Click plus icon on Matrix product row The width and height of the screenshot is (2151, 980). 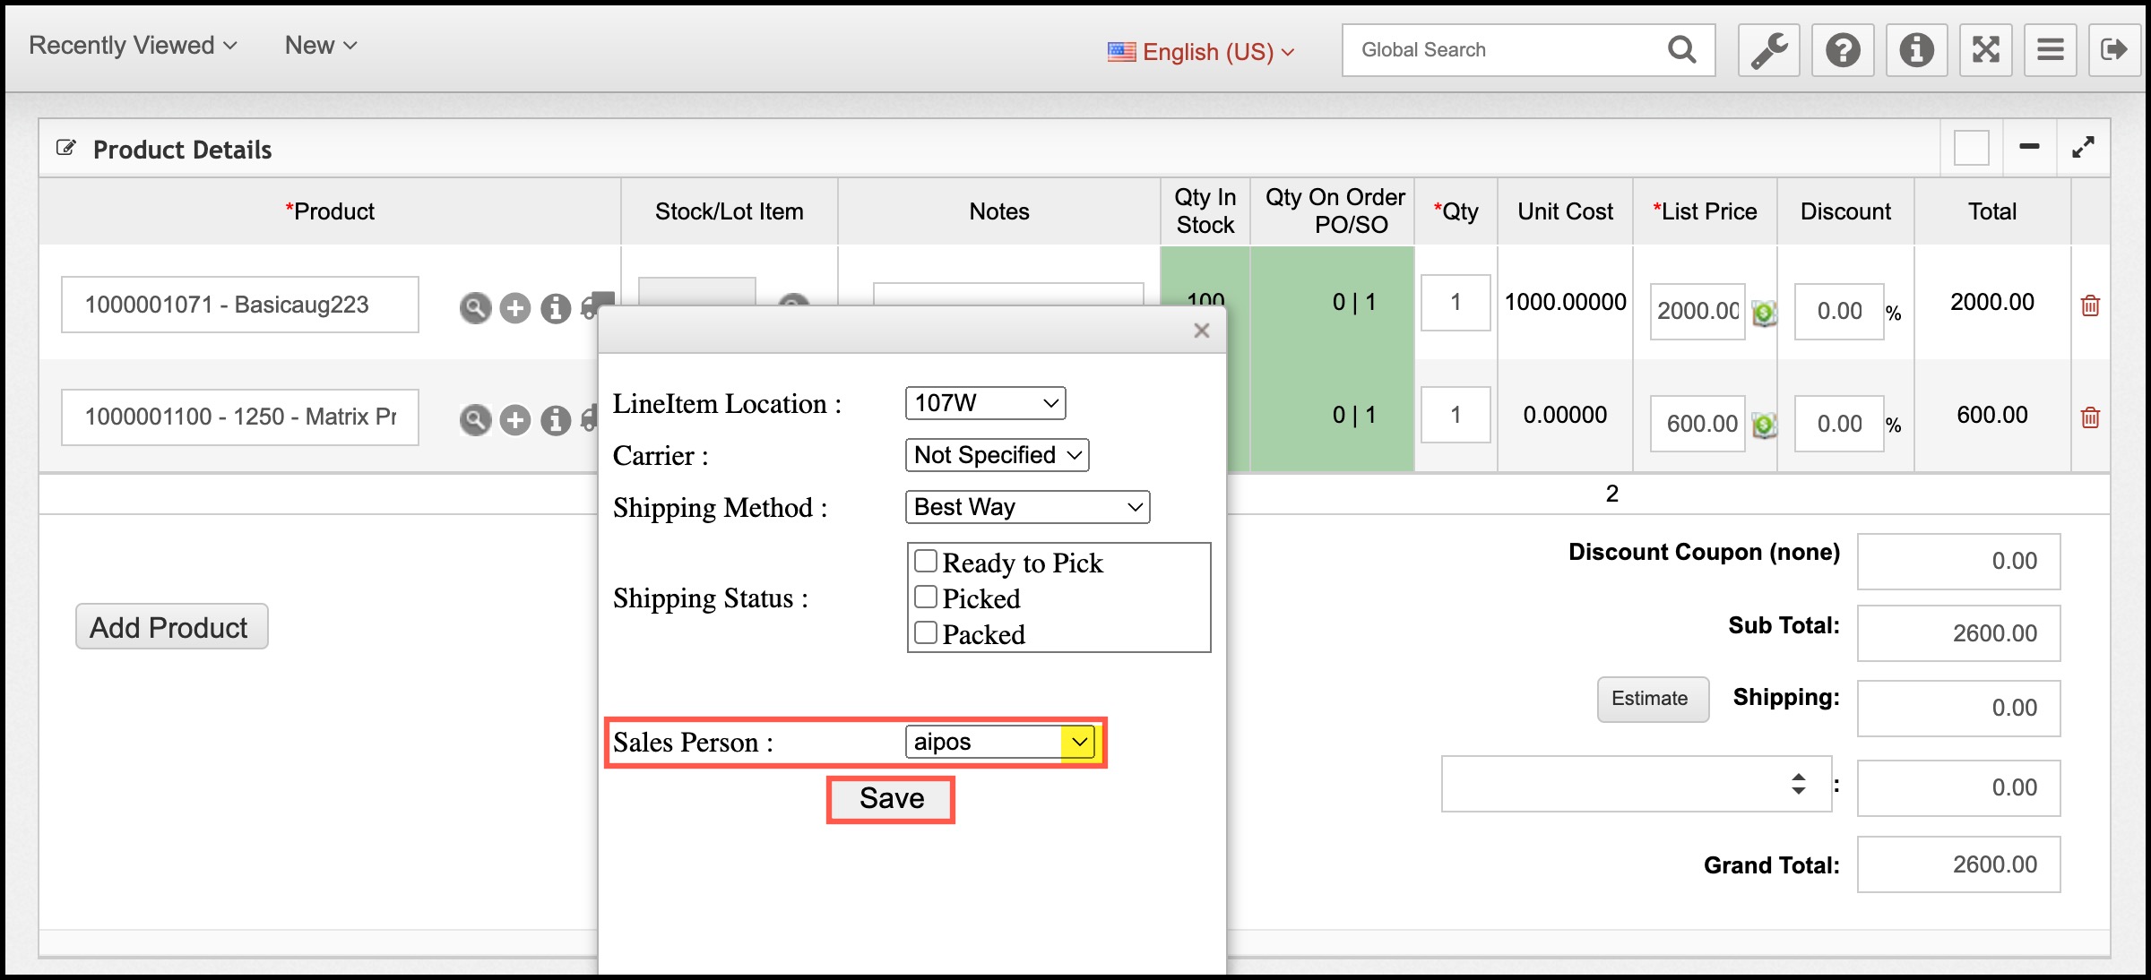pyautogui.click(x=514, y=420)
